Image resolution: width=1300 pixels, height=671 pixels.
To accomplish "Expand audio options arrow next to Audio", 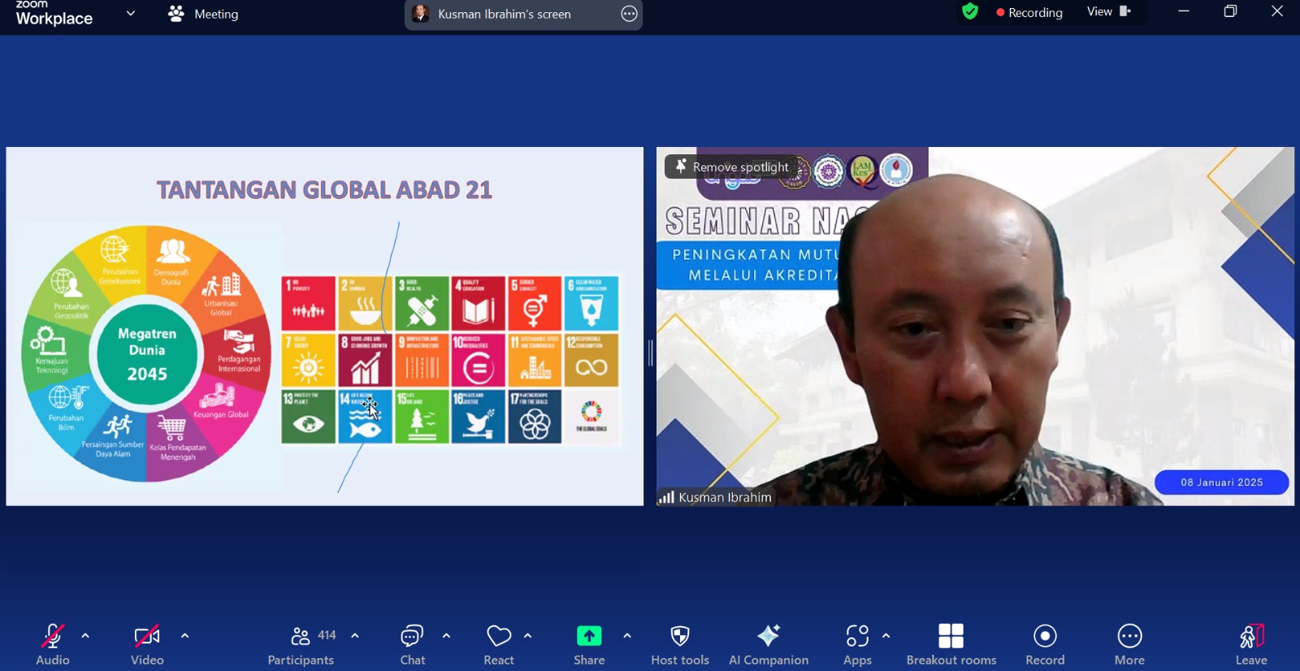I will coord(85,636).
